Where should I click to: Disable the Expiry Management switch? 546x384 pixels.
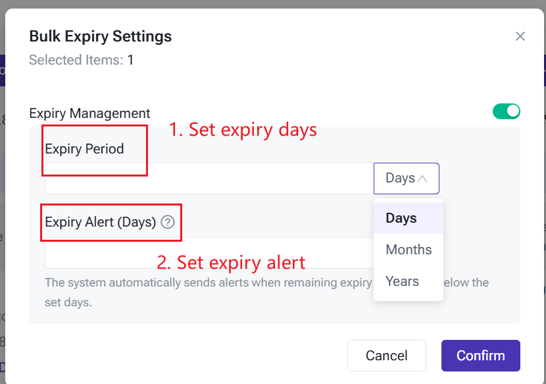506,111
